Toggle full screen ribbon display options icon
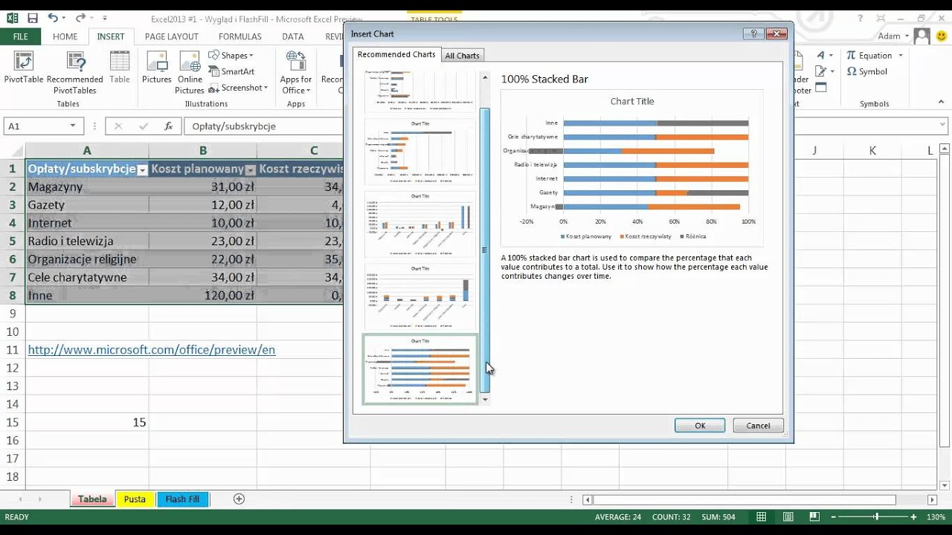This screenshot has height=535, width=952. click(881, 18)
